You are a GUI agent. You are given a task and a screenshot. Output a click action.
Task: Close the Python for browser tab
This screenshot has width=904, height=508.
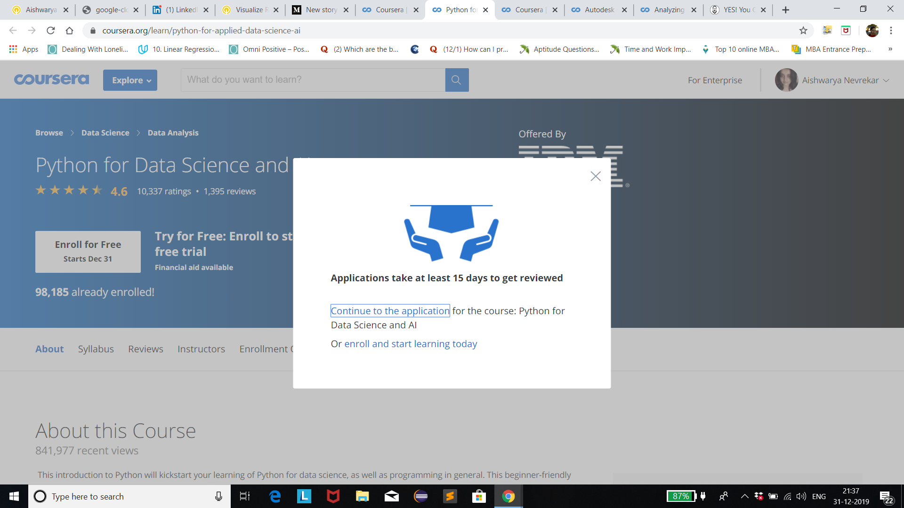click(x=485, y=10)
